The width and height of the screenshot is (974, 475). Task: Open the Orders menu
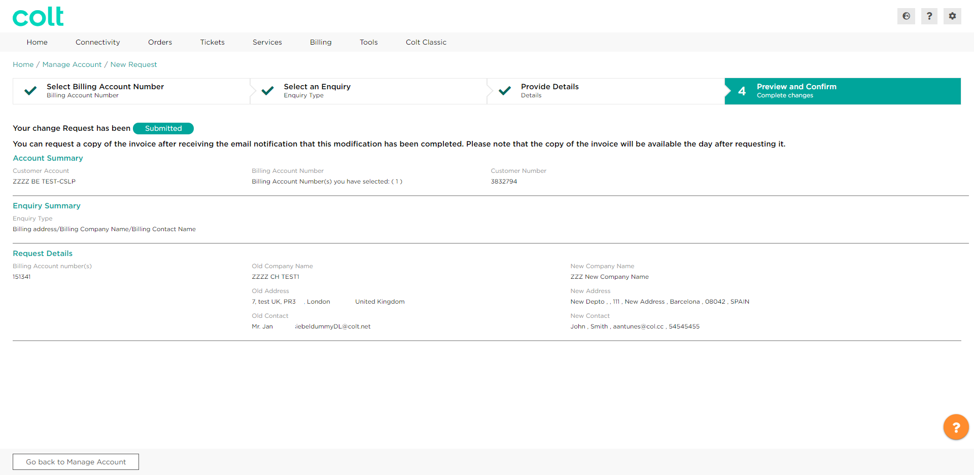(x=160, y=42)
